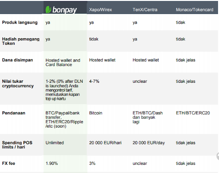The image size is (219, 173).
Task: Click bonpay's 1.90% FX fee value
Action: coord(52,163)
